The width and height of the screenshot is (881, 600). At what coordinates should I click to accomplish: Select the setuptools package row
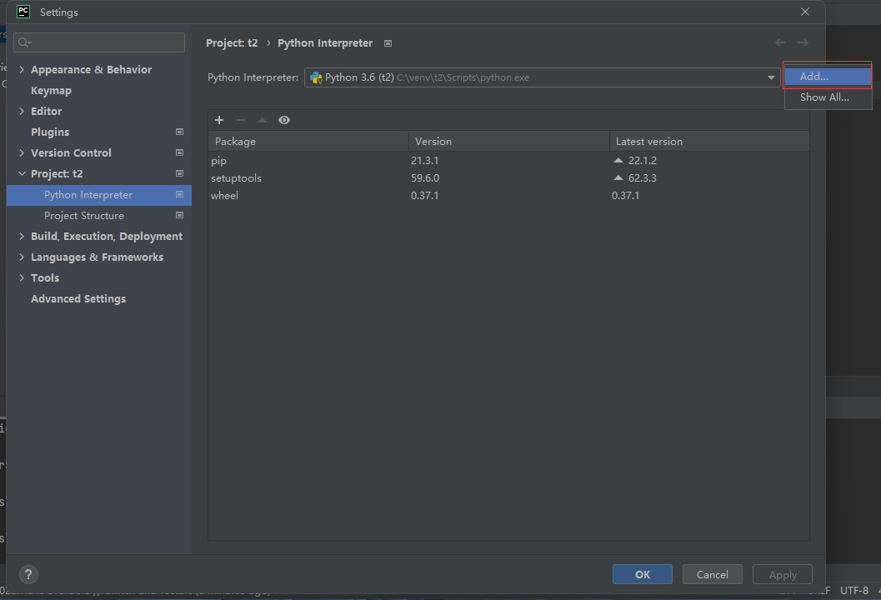click(508, 178)
